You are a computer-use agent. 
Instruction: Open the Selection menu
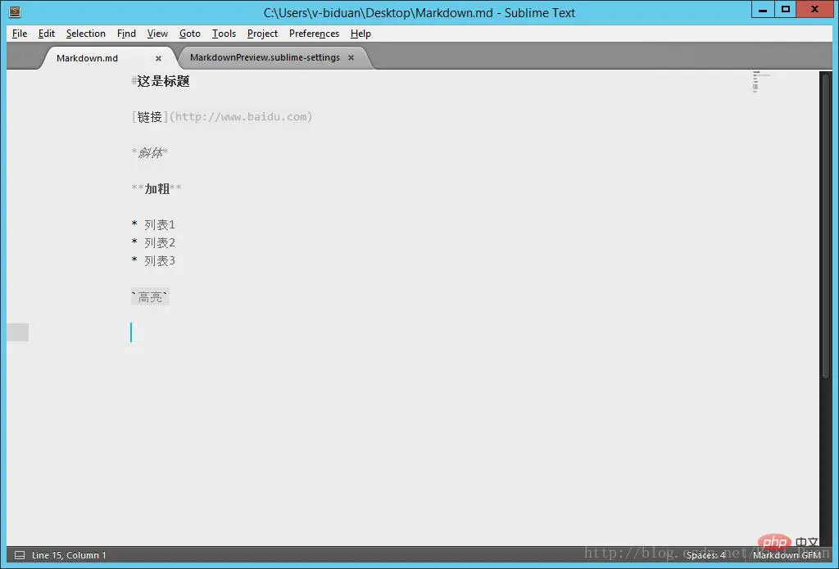[85, 34]
